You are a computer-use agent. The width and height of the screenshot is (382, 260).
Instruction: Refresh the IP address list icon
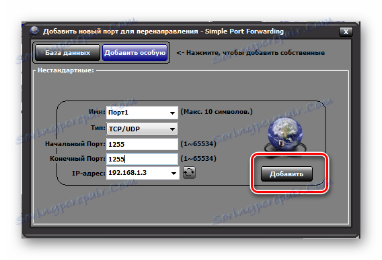tap(189, 173)
